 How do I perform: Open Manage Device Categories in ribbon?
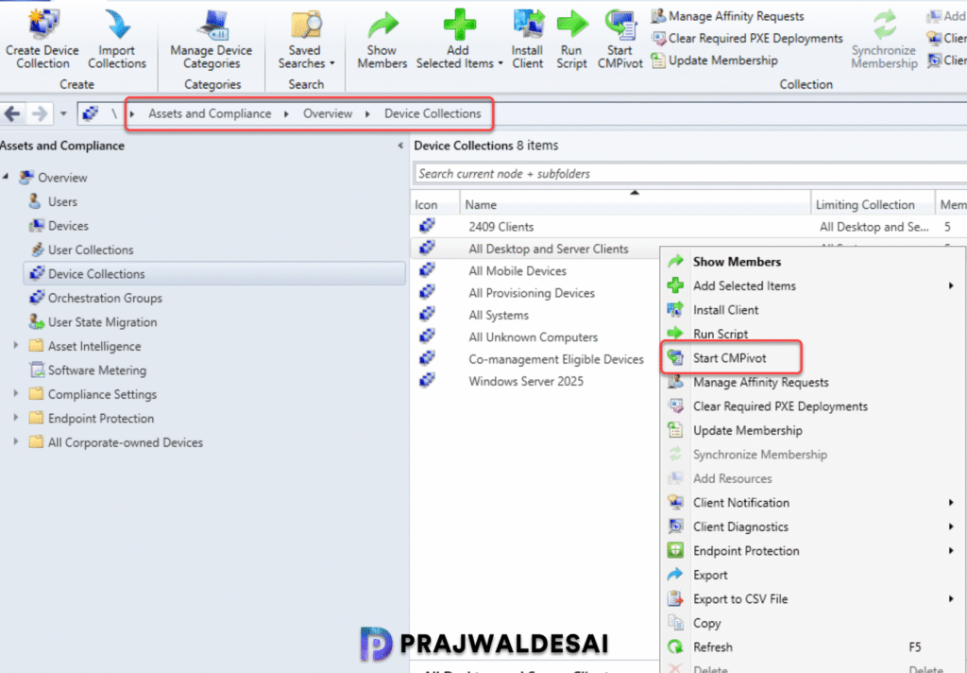[x=212, y=38]
